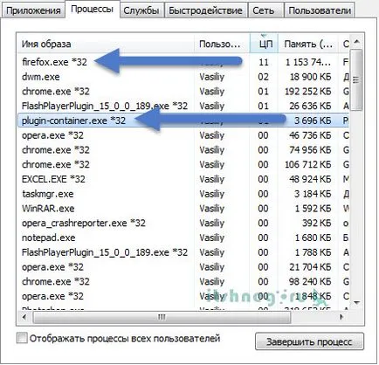Click the horizontal scrollbar thumb
Viewport: 379px width, 365px height.
[162, 317]
